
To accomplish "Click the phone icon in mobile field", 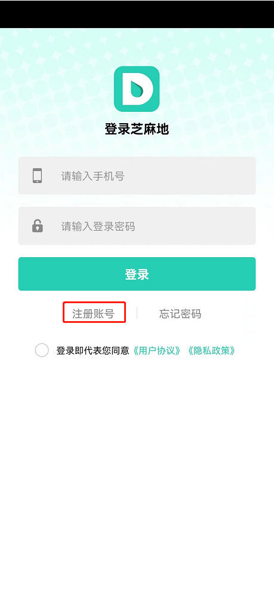I will click(x=38, y=176).
